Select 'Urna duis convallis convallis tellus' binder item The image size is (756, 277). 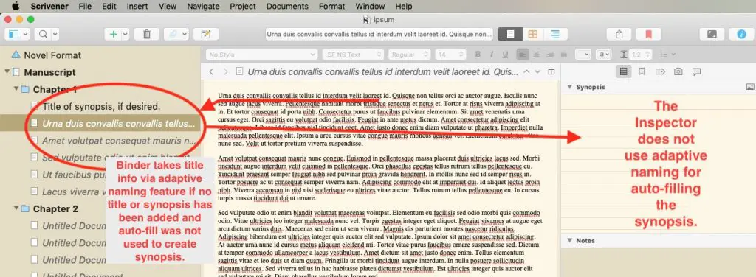click(119, 124)
